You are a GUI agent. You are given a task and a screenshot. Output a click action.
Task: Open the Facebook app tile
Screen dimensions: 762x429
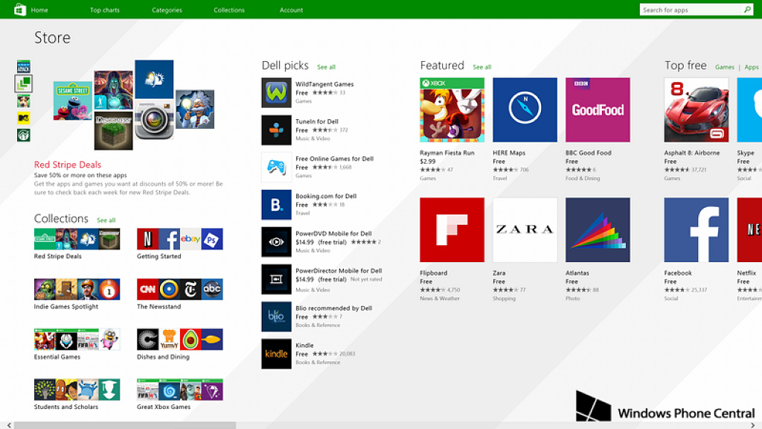point(696,229)
